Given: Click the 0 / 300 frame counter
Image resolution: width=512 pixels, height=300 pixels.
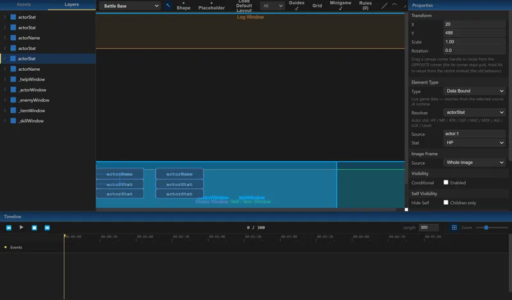Looking at the screenshot, I should [255, 228].
